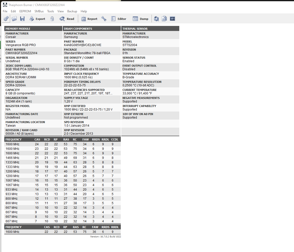The height and width of the screenshot is (252, 294).
Task: Click minimum timing delays 22-22-22-53-75
Action: 75,85
